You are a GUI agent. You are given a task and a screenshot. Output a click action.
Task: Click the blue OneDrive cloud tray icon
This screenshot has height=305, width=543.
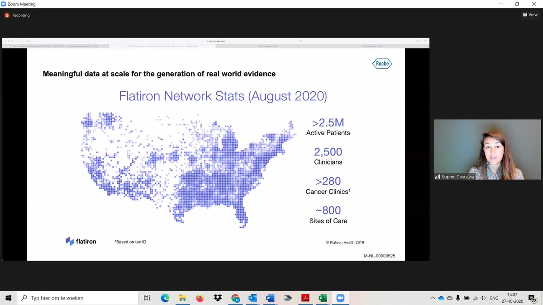coord(441,298)
